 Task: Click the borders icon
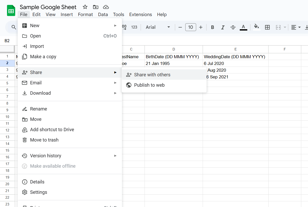click(267, 27)
